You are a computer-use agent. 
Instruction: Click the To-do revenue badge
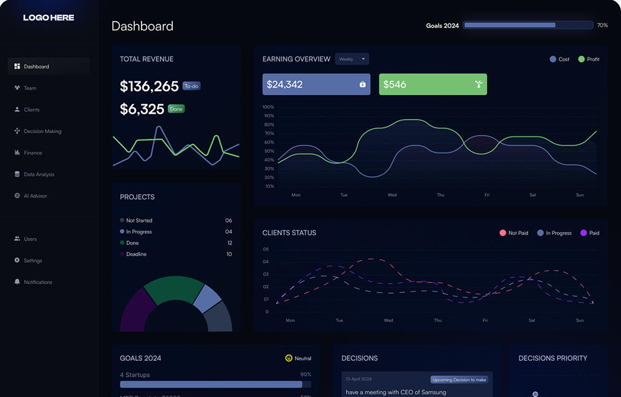pos(191,86)
